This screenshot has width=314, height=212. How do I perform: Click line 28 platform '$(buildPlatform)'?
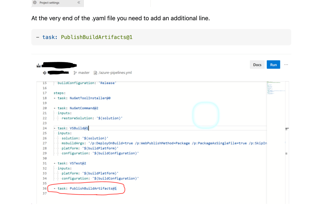(90, 148)
